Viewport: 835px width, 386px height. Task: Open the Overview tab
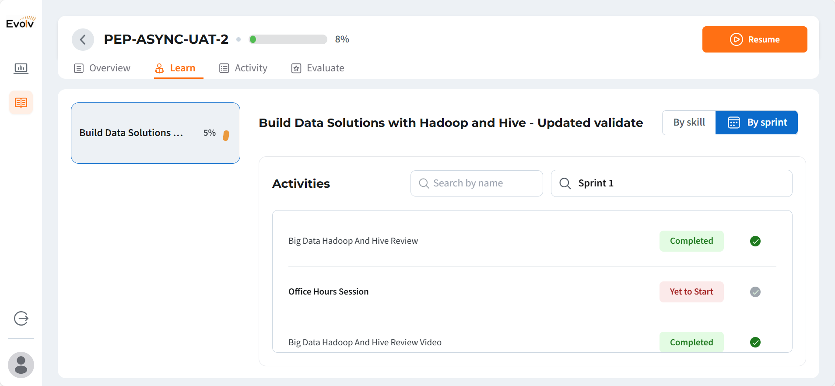pyautogui.click(x=102, y=68)
